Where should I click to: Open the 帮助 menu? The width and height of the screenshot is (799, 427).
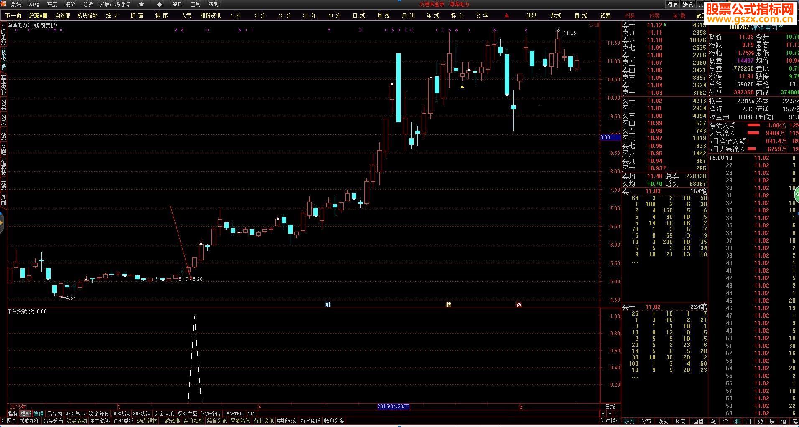point(213,4)
